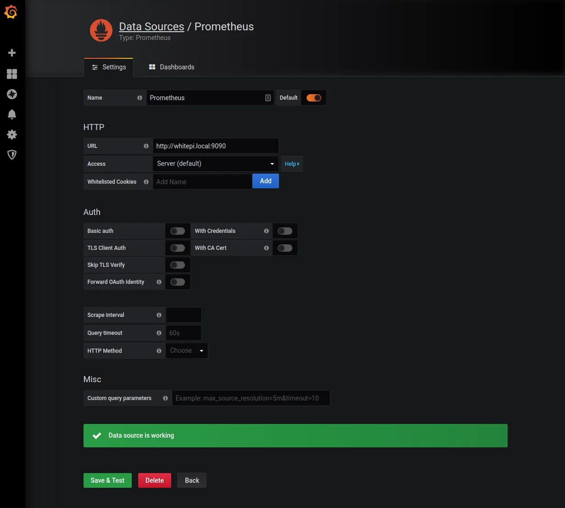The image size is (565, 508).
Task: Open the Grafana home logo
Action: (11, 12)
